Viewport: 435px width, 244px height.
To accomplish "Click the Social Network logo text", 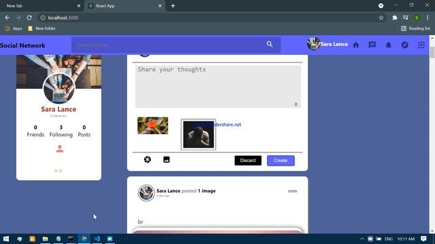I will [22, 45].
